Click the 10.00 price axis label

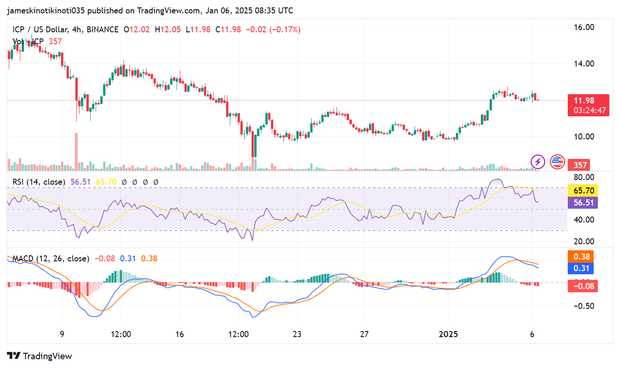[583, 137]
